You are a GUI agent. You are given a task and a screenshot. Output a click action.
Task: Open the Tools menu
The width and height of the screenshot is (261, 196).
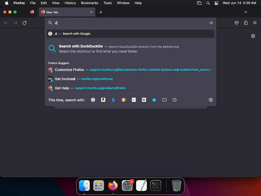pos(108,3)
